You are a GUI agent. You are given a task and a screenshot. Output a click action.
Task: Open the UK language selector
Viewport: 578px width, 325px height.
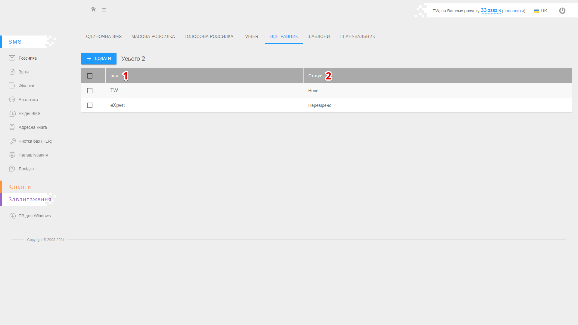(x=541, y=11)
